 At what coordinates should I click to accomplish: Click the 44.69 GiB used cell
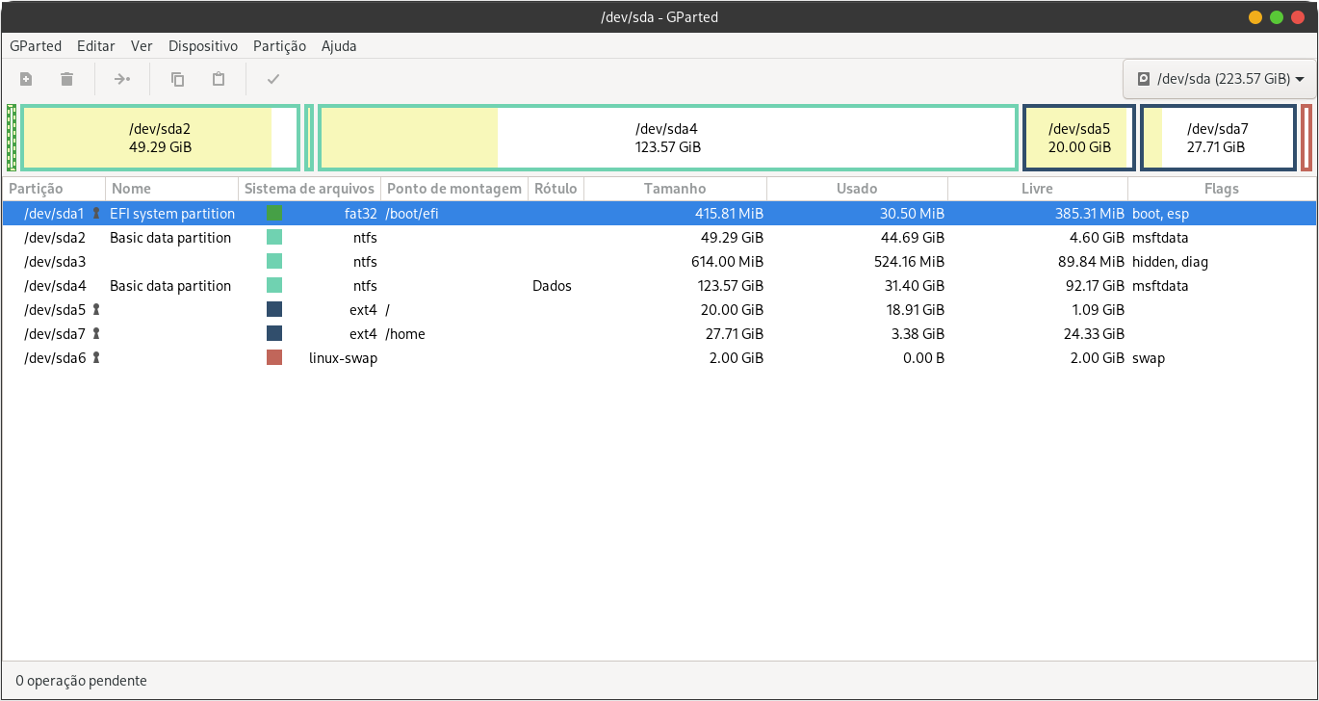point(915,238)
